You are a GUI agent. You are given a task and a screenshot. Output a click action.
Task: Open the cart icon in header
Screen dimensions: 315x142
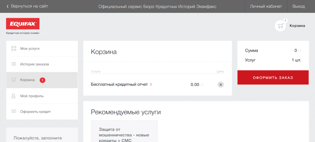[x=280, y=26]
